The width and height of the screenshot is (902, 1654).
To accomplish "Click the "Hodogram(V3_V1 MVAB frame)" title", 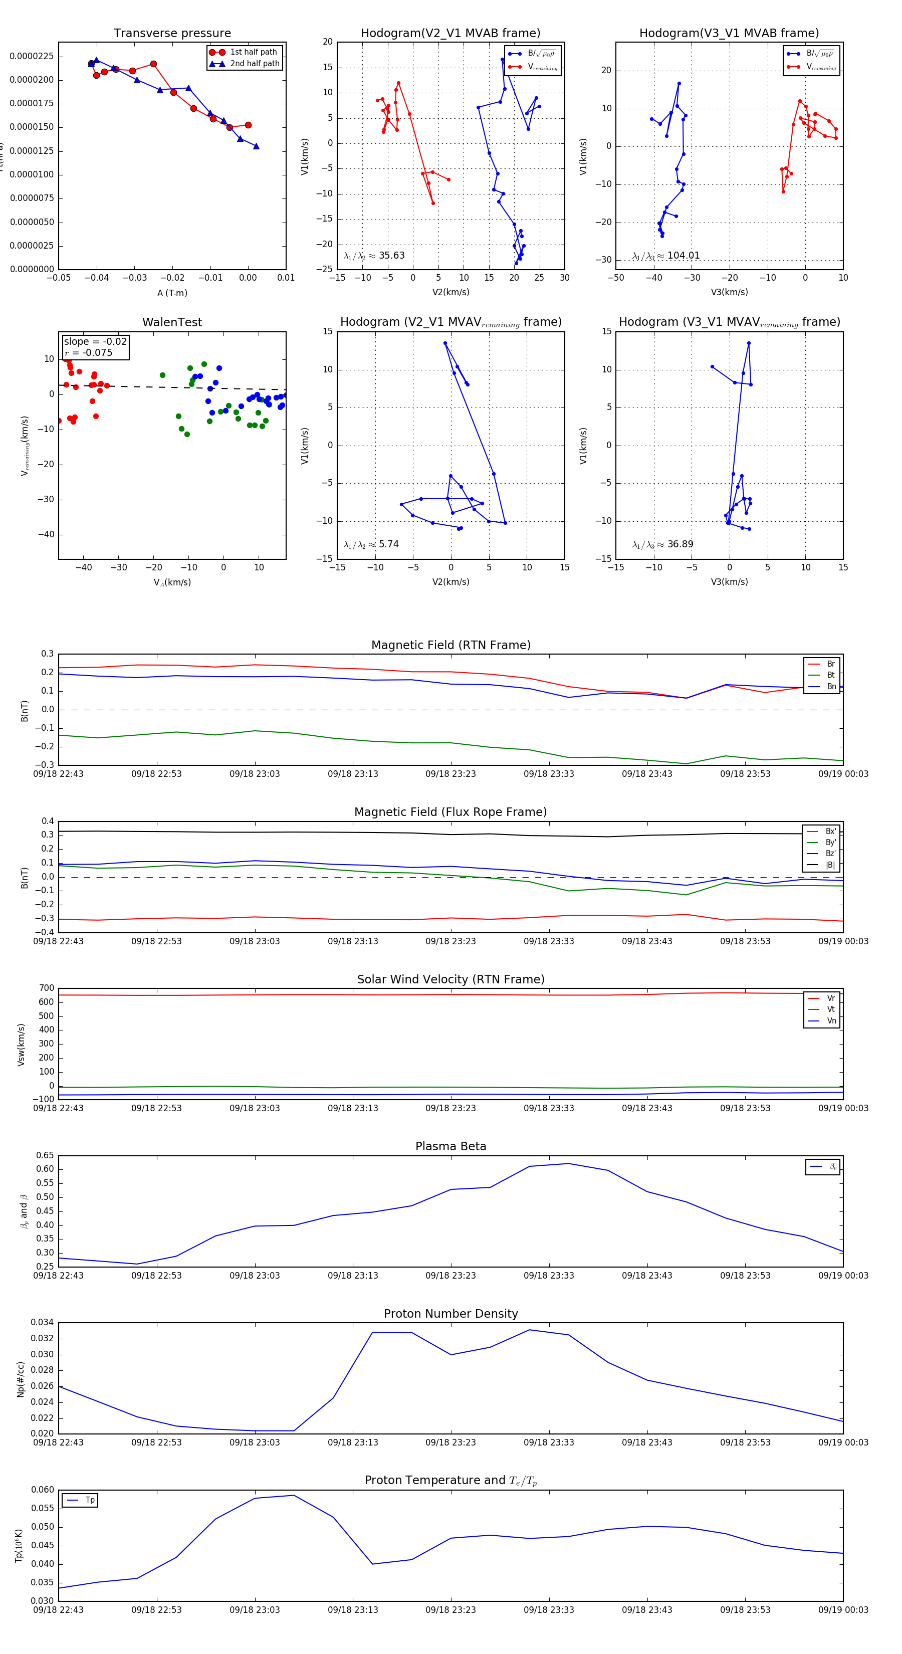I will [729, 34].
